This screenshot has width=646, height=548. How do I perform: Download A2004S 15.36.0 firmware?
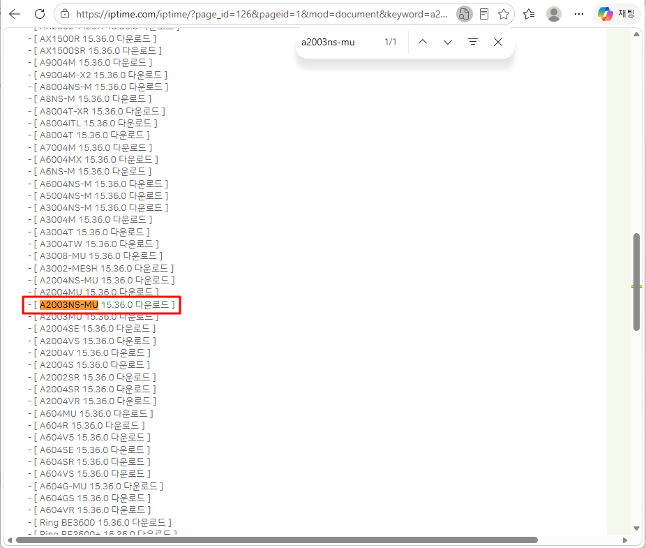(92, 365)
